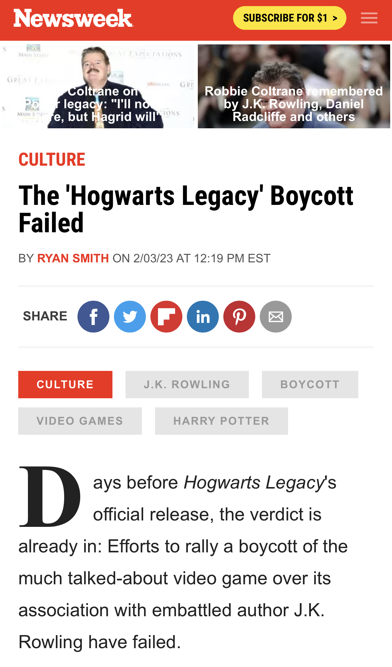Viewport: 392px width, 667px height.
Task: Open the hamburger navigation menu
Action: pyautogui.click(x=369, y=18)
